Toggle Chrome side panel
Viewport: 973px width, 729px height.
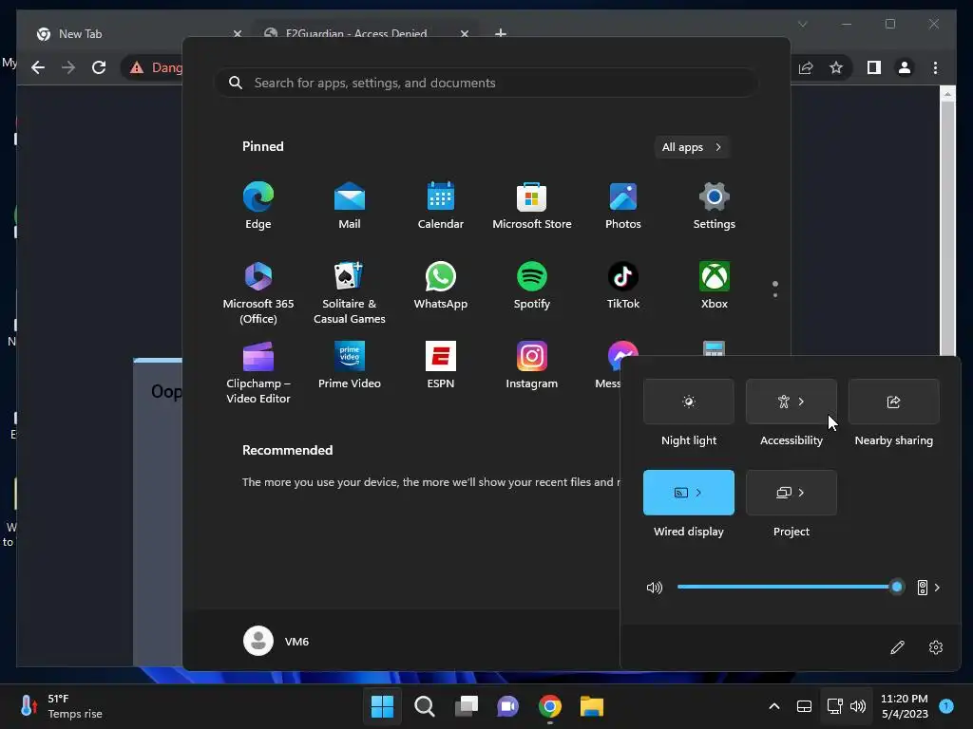click(874, 67)
